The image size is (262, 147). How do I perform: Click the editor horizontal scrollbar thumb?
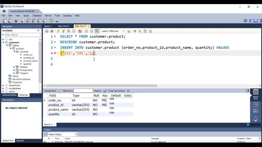[x=102, y=86]
